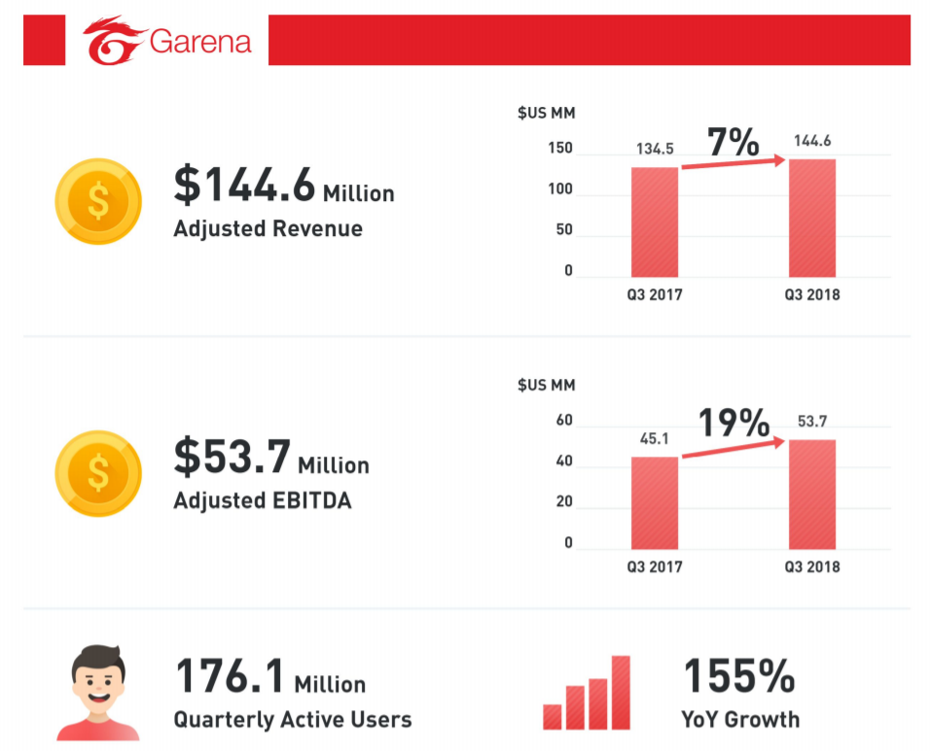Click the gold coin icon beside Adjusted EBITDA
The image size is (930, 751).
(x=98, y=473)
